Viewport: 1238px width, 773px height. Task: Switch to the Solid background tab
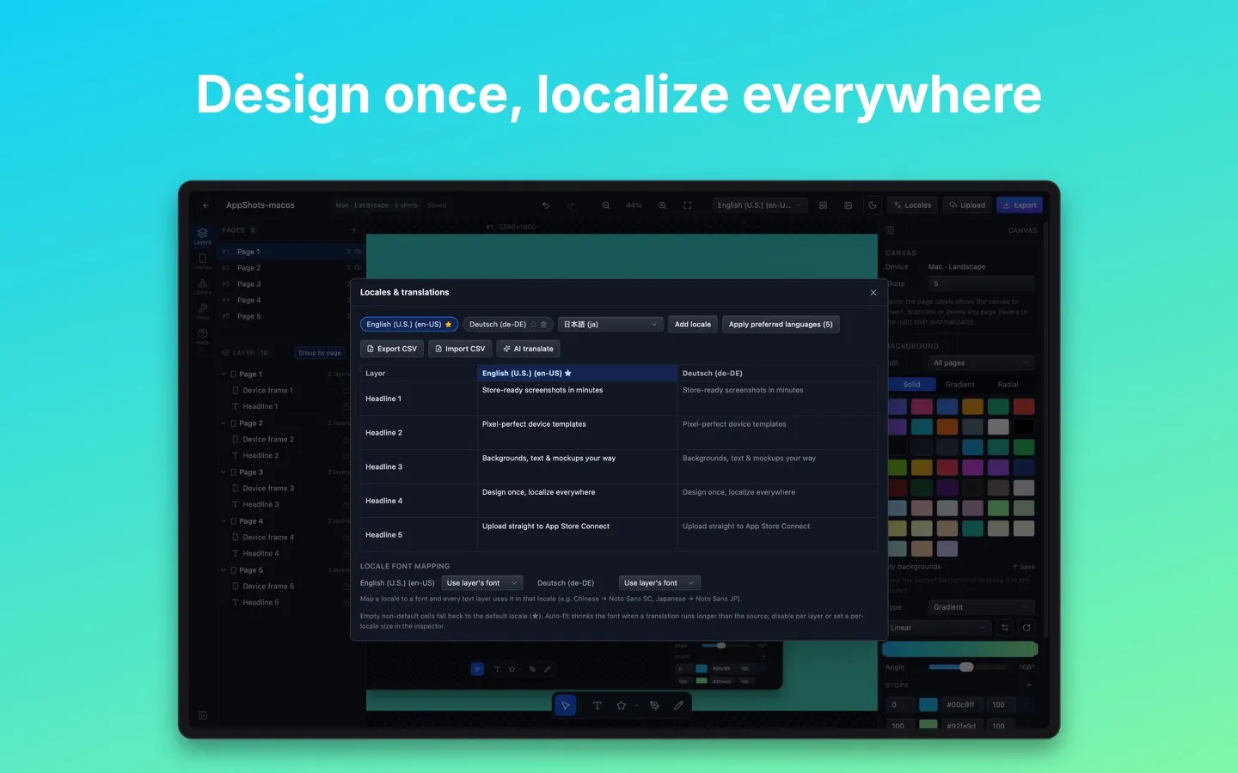(911, 385)
